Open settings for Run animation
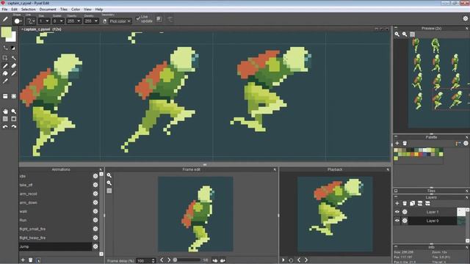 click(x=95, y=220)
